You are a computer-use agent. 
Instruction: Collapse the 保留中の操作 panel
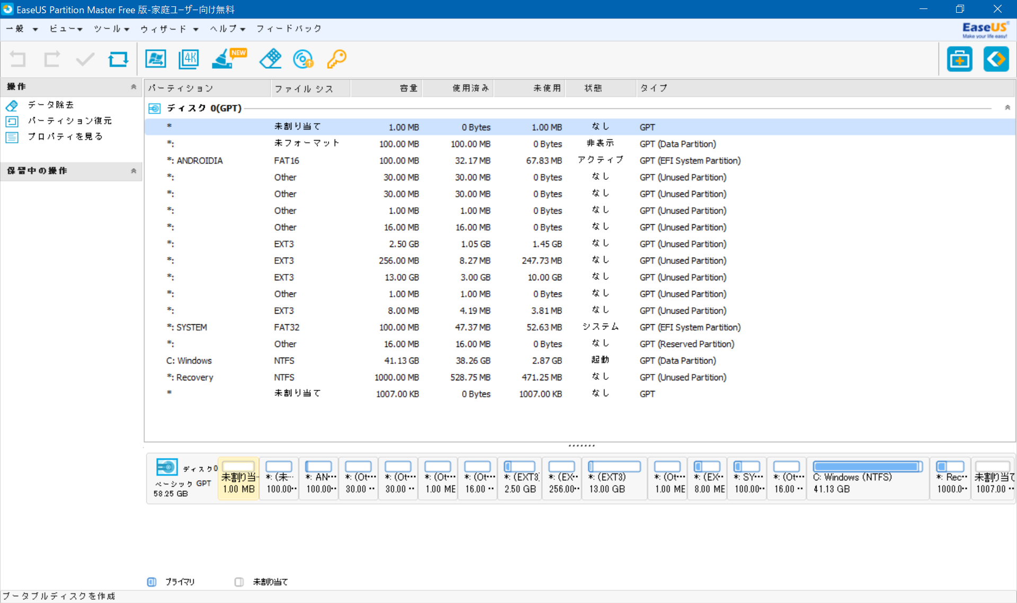point(133,171)
